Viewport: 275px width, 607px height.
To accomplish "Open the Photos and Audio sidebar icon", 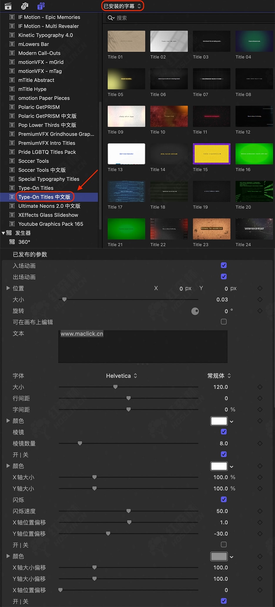I will [24, 6].
